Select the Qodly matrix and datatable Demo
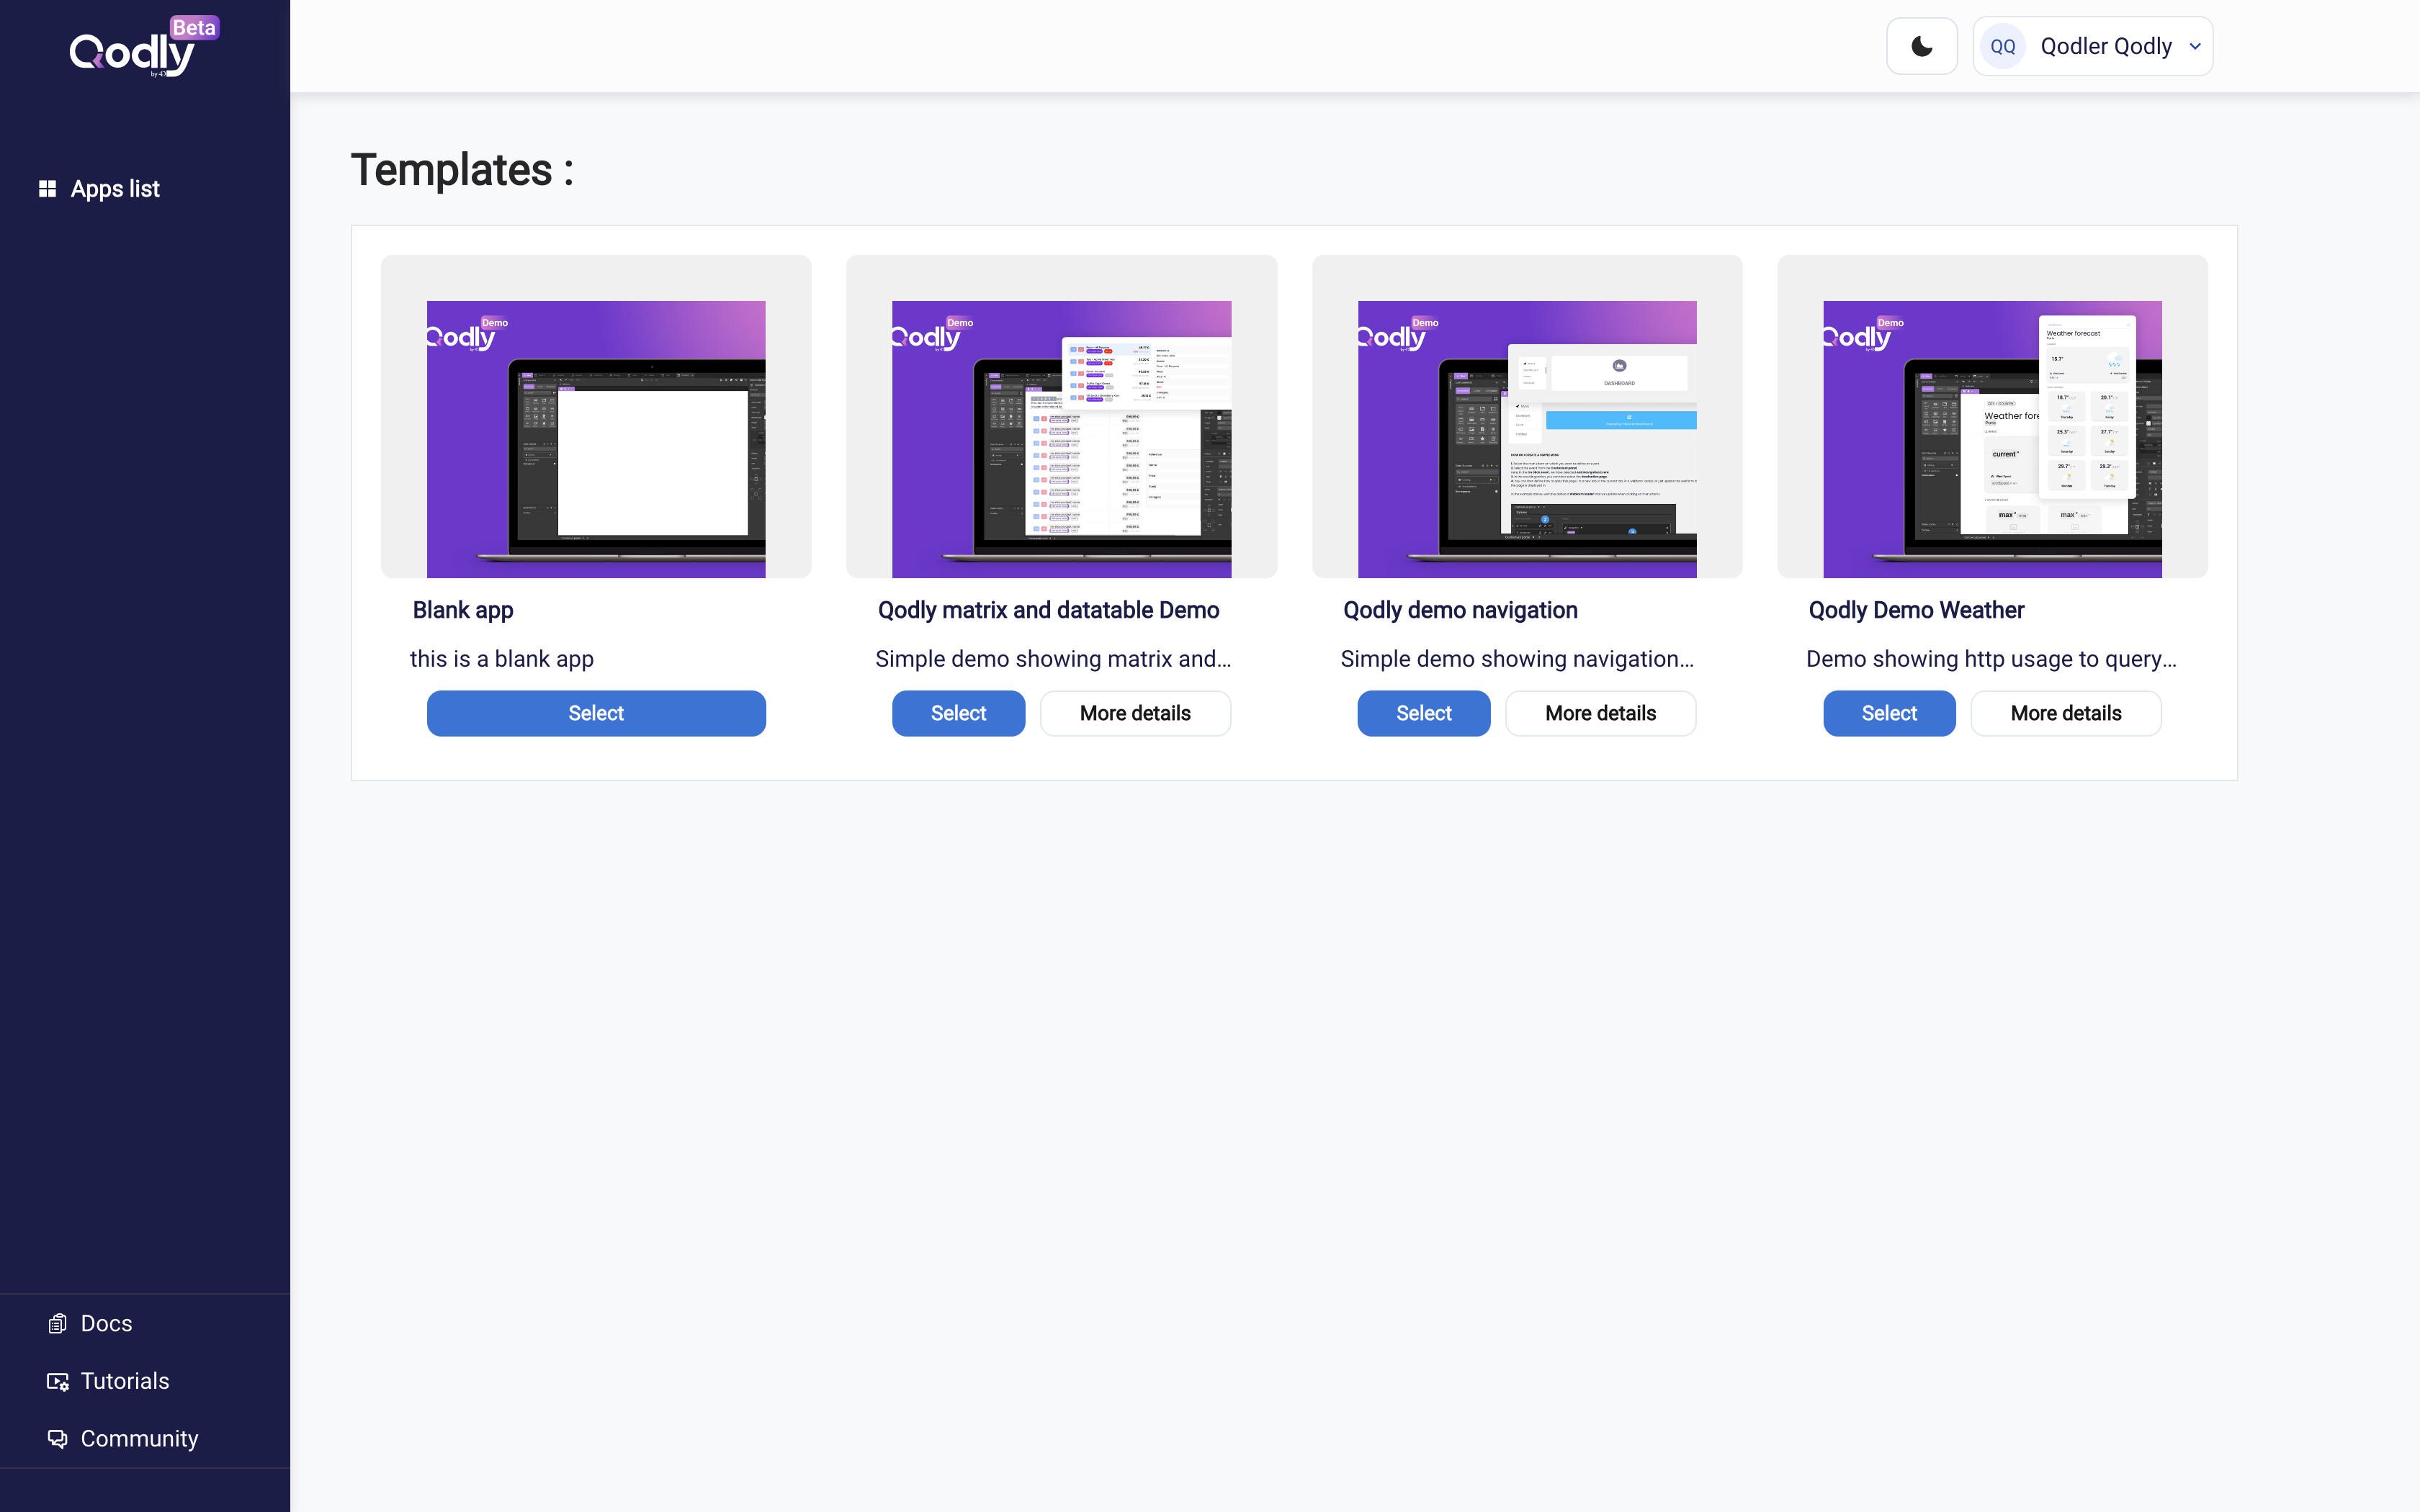The width and height of the screenshot is (2420, 1512). coord(958,713)
